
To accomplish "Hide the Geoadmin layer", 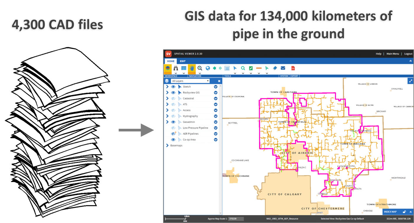I will [x=173, y=122].
